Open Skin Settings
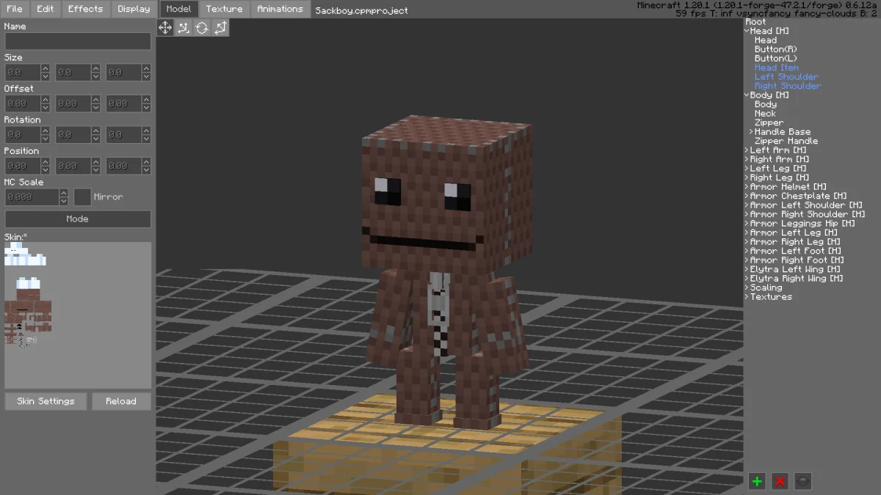The width and height of the screenshot is (881, 495). coord(46,401)
